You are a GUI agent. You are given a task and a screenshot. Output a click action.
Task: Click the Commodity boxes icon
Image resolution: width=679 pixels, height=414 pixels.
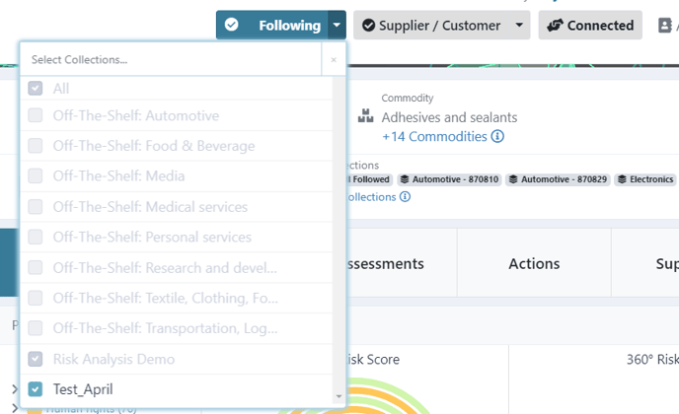[365, 115]
